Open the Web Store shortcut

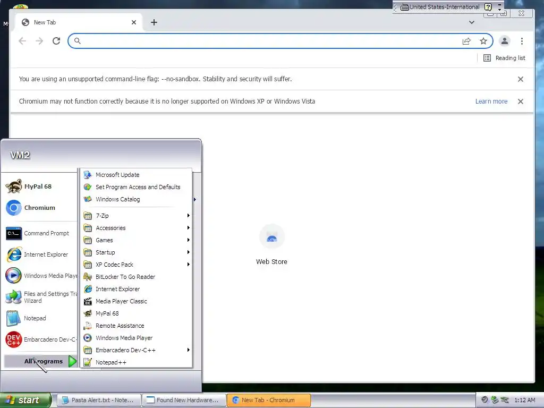point(271,244)
